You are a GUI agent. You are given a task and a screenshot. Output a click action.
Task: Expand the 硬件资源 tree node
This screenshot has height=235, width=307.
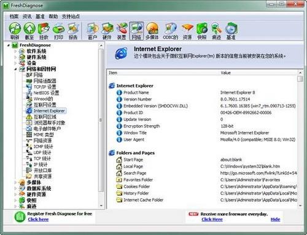click(x=15, y=194)
